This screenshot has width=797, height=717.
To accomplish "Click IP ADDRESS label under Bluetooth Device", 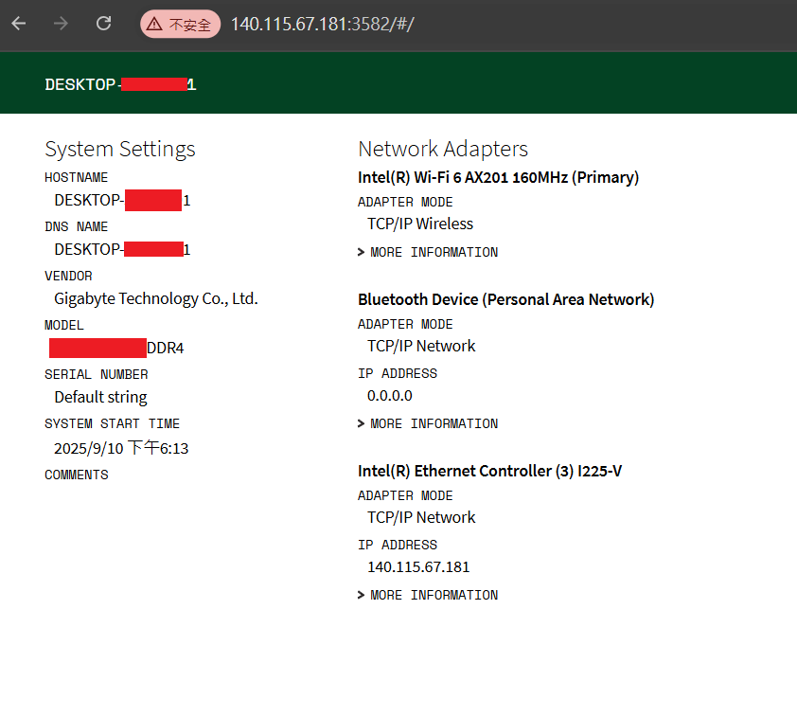I will pos(398,374).
